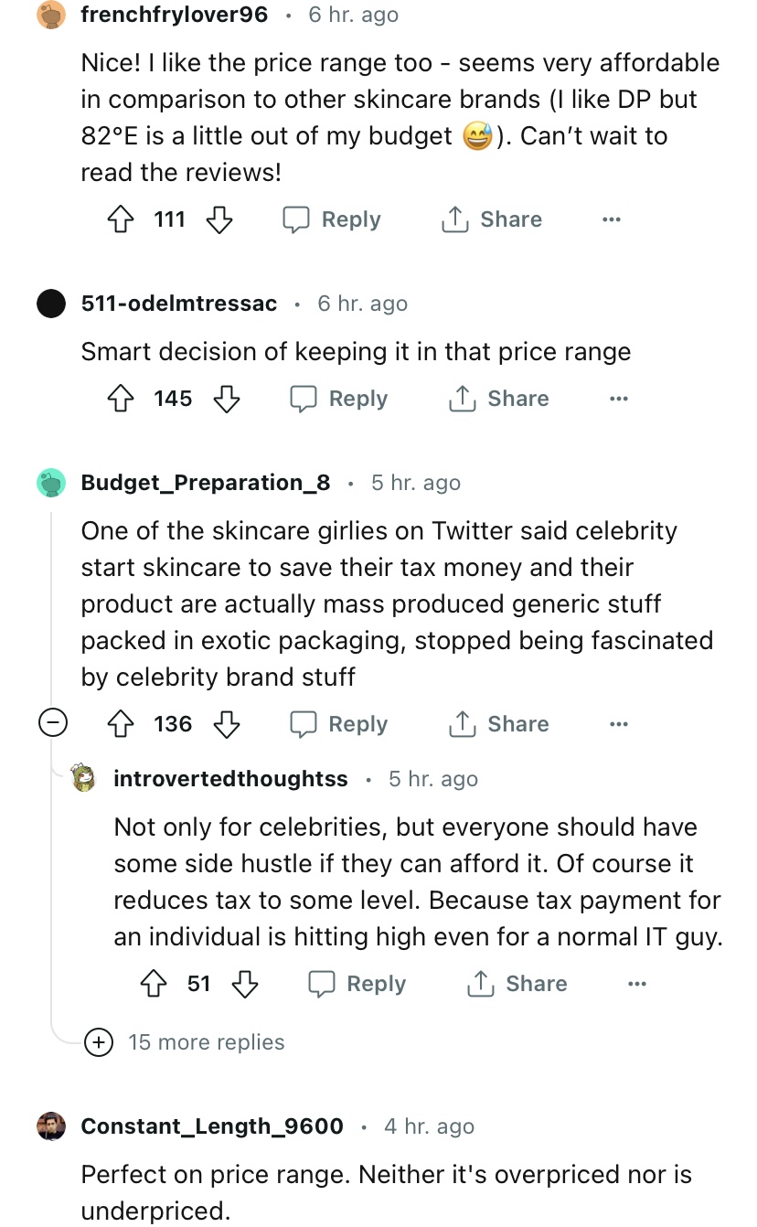
Task: Open Budget_Preparation_8's user profile
Action: 206,483
